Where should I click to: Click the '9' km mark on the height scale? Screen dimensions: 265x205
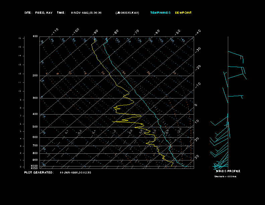point(20,100)
